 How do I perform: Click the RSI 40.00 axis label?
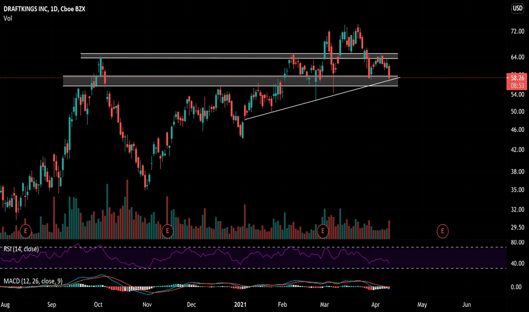pyautogui.click(x=518, y=263)
